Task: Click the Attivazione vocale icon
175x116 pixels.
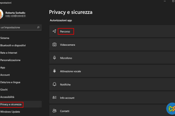Action: click(54, 71)
